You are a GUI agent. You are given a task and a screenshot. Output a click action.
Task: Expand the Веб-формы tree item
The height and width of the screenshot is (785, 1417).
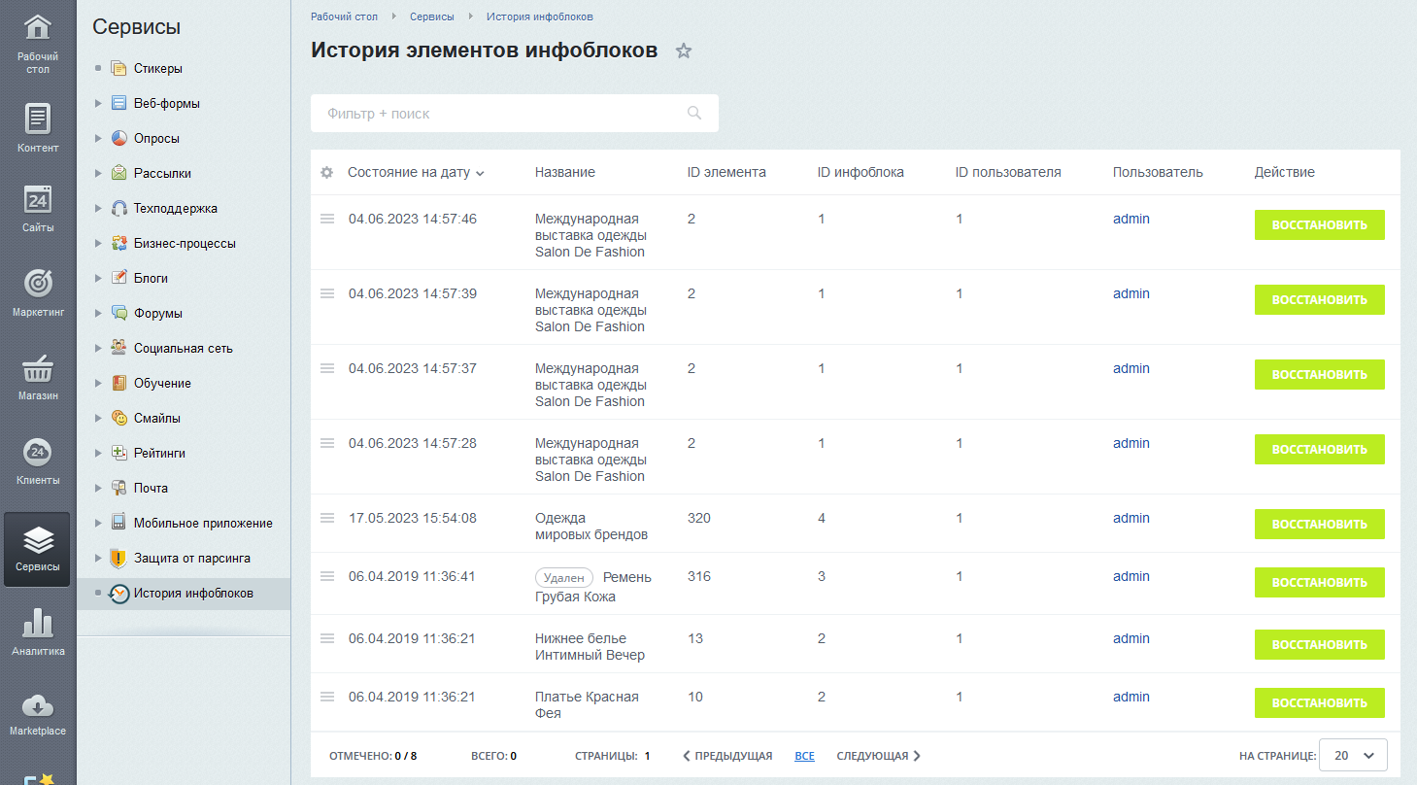pos(98,103)
